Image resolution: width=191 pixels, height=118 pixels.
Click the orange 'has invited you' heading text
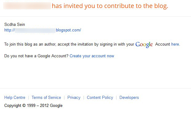(x=110, y=6)
